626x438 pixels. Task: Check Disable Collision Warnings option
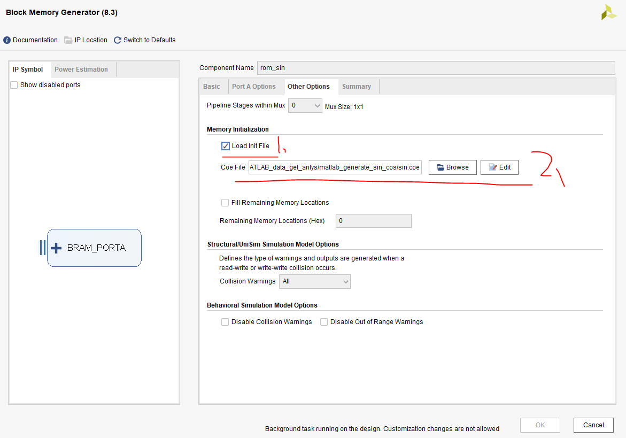[x=225, y=322]
